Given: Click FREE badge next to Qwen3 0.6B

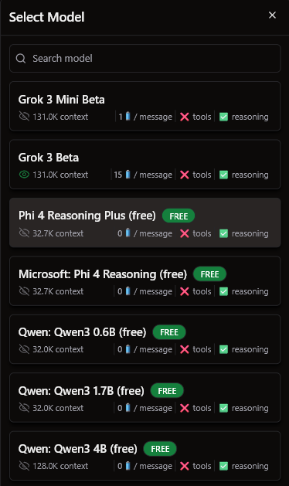Looking at the screenshot, I should pyautogui.click(x=169, y=332).
